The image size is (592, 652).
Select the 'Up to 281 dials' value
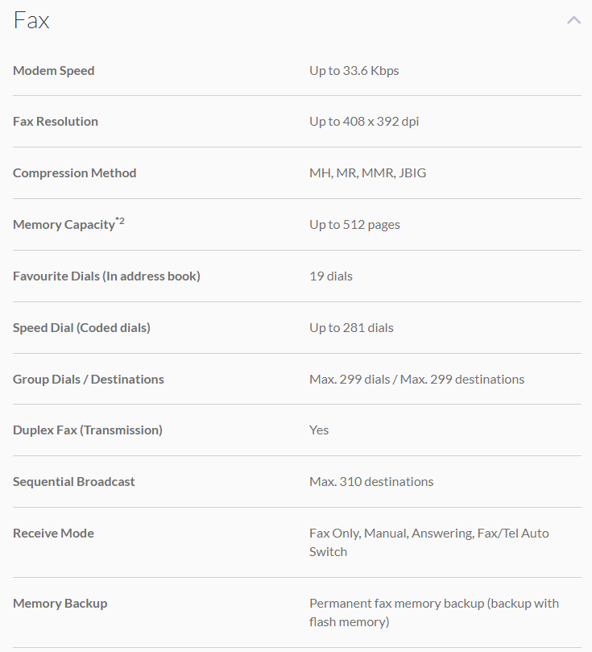[351, 327]
